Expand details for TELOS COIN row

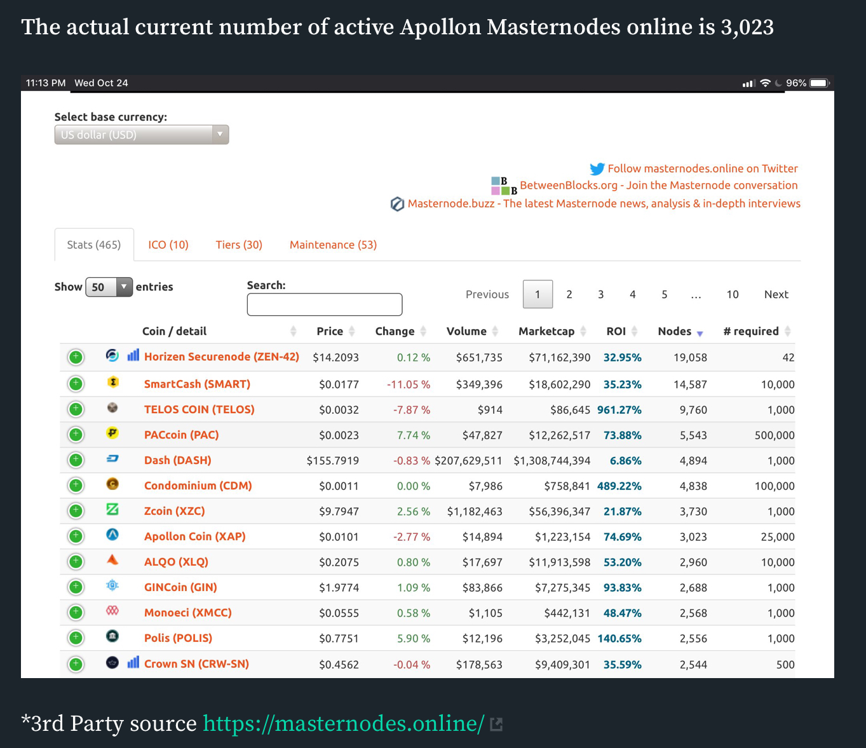[76, 409]
